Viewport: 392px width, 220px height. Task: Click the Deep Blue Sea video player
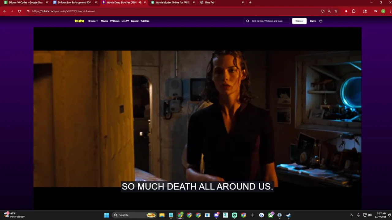click(x=198, y=119)
